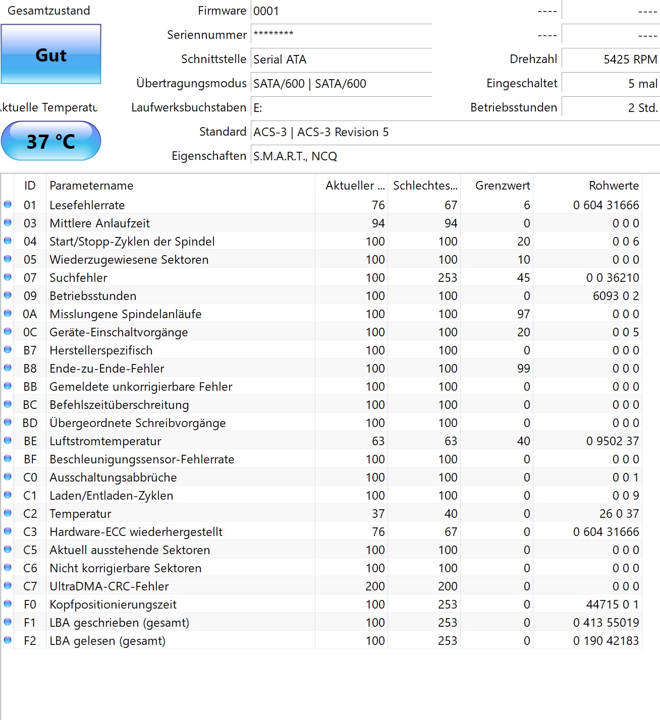Click status dot for Kopfpositionierungszeit

pyautogui.click(x=8, y=604)
